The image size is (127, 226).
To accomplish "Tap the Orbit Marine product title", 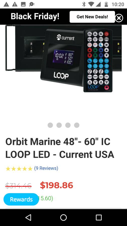I will click(x=60, y=148).
